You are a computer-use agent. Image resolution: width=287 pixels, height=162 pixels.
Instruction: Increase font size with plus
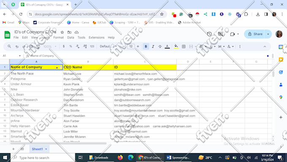[138, 47]
